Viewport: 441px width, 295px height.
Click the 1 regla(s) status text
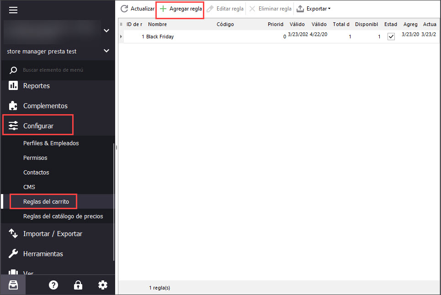click(x=159, y=288)
